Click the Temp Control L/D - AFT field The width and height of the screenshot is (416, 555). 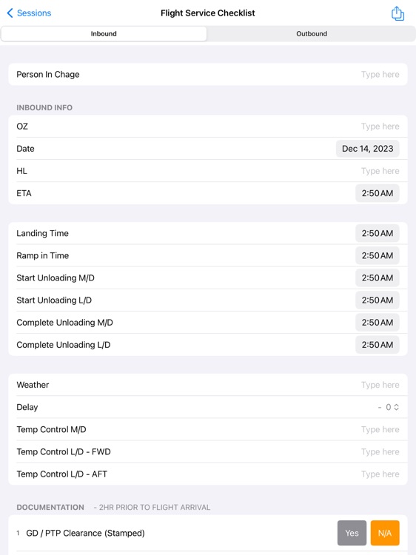click(208, 474)
